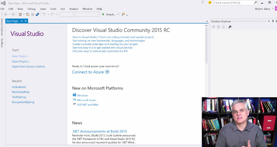Image resolution: width=277 pixels, height=147 pixels.
Task: Open the Redo history dropdown arrow
Action: click(56, 14)
